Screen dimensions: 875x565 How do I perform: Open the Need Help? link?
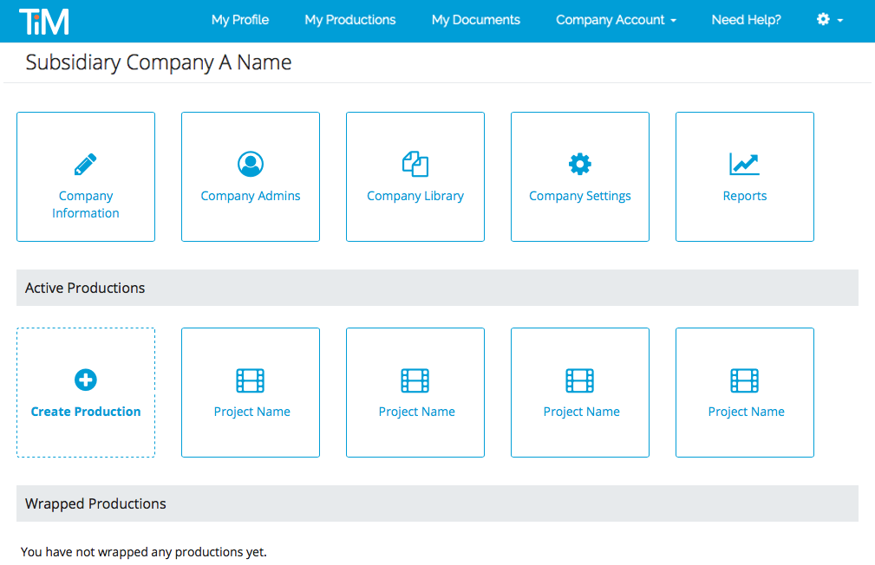pyautogui.click(x=746, y=20)
